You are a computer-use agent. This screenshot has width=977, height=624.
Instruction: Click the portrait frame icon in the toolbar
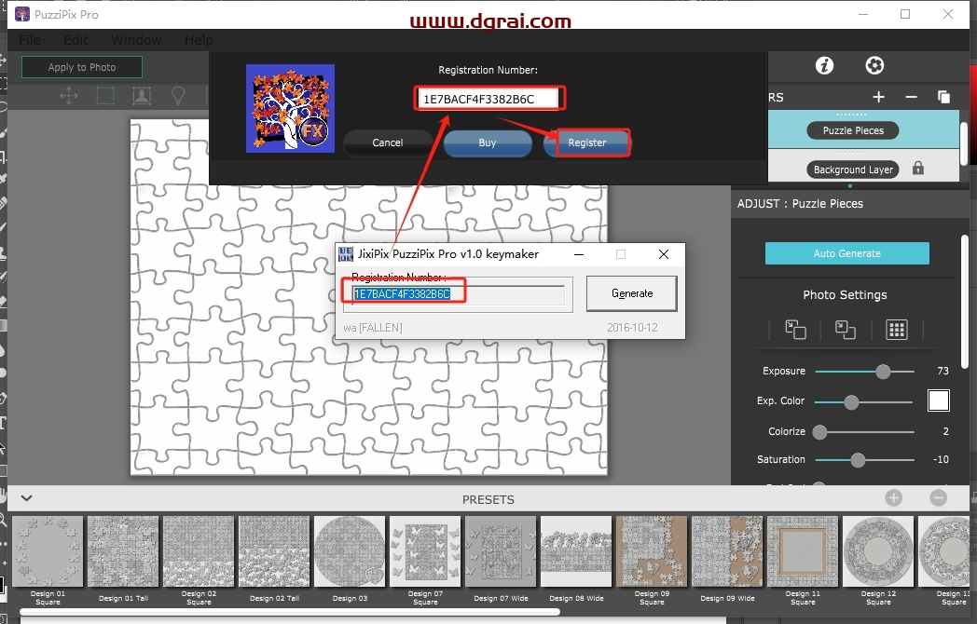(141, 96)
